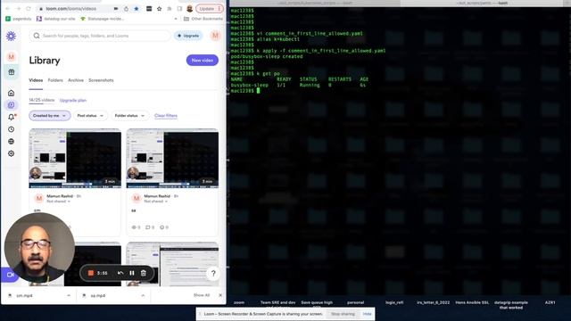Switch to the Archive tab

(76, 80)
